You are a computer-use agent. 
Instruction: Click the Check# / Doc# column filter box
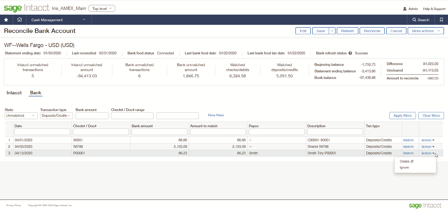[x=101, y=132]
